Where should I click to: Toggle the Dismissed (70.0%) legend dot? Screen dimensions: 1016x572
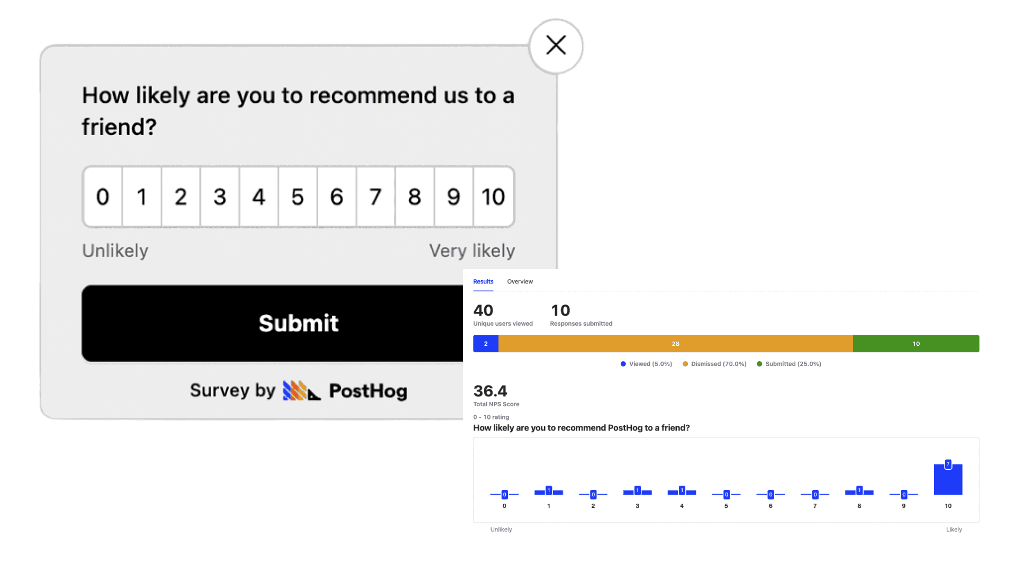(x=685, y=364)
